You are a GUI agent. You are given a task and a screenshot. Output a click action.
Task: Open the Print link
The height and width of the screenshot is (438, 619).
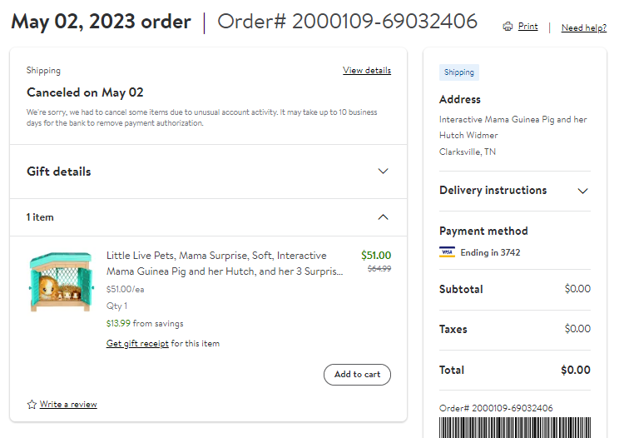pyautogui.click(x=527, y=27)
